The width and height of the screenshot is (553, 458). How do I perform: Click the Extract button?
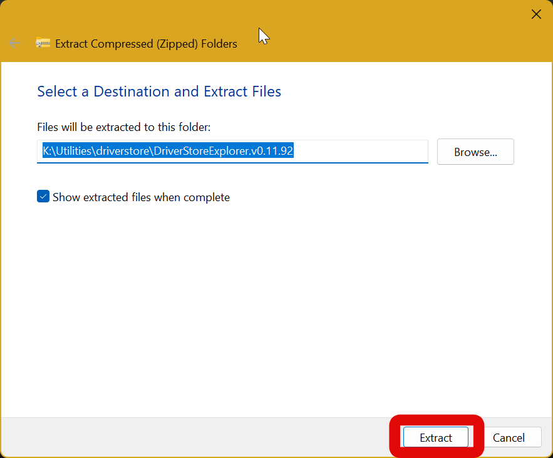[x=436, y=437]
